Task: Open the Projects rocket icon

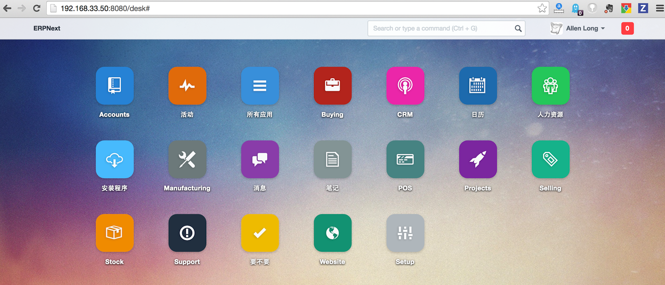Action: (478, 159)
